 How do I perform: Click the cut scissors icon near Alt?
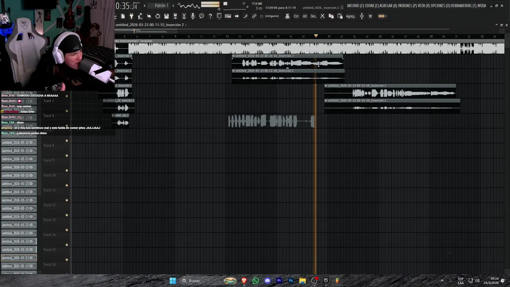point(322,16)
